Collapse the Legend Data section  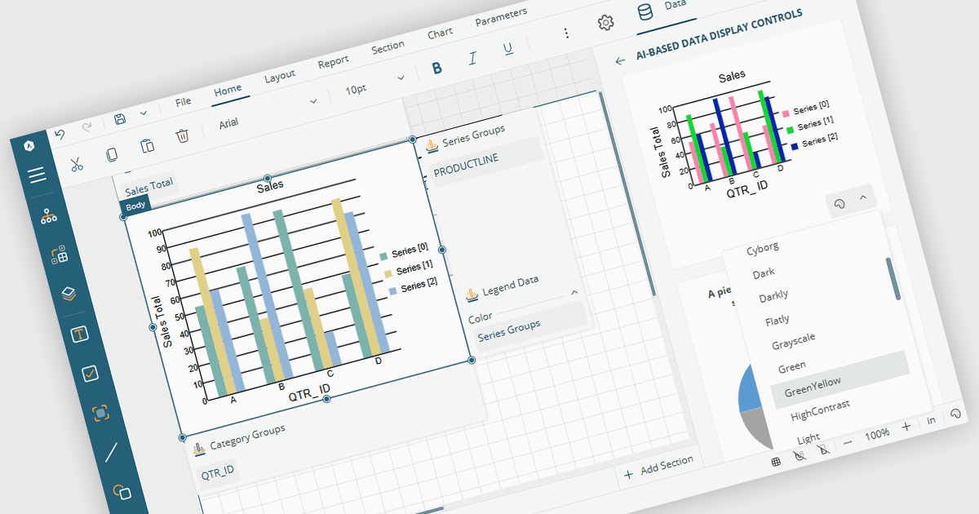coord(574,291)
